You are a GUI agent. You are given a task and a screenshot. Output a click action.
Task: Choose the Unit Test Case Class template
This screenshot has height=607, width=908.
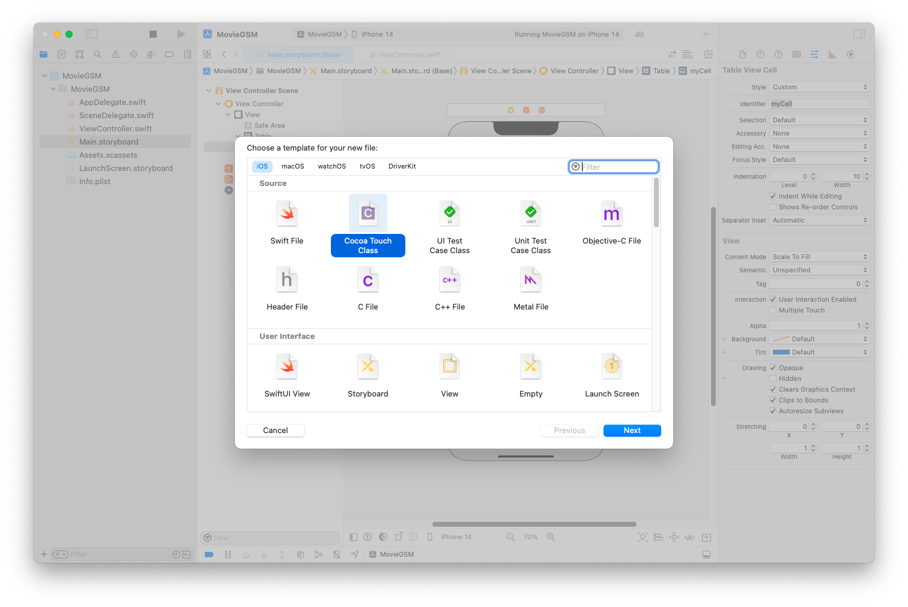[531, 228]
